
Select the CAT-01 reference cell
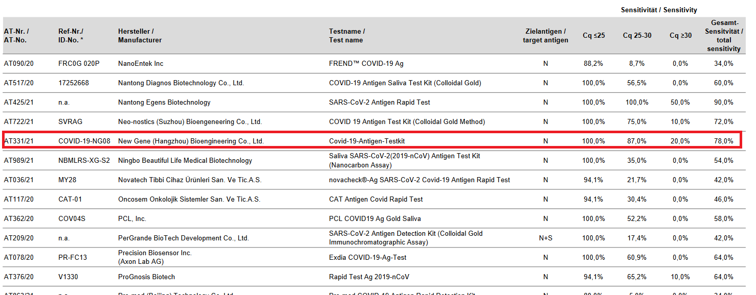pos(70,200)
